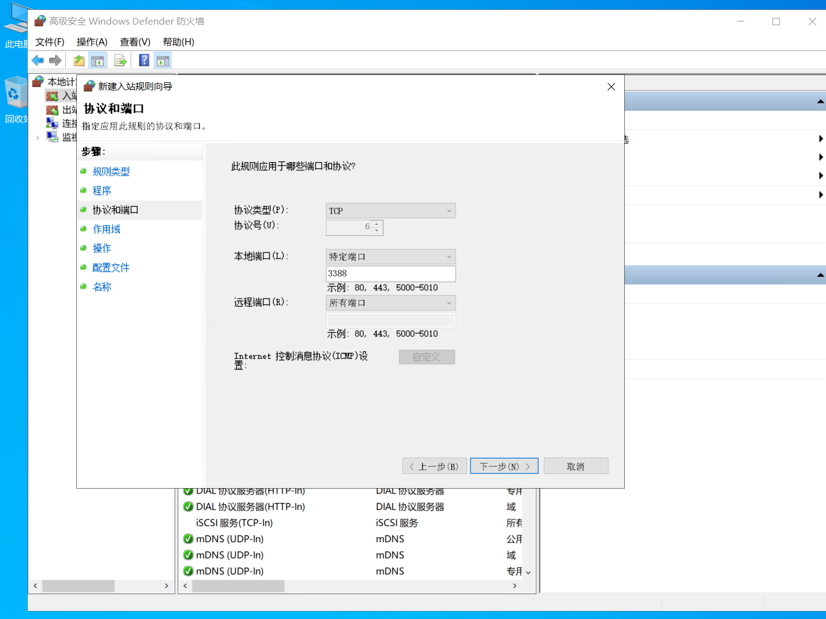Click the empty remote port input field

391,320
